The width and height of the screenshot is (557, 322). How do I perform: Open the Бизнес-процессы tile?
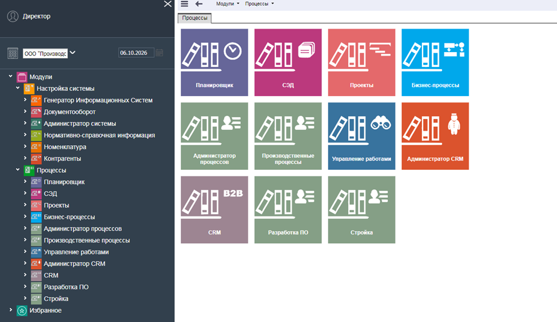435,62
